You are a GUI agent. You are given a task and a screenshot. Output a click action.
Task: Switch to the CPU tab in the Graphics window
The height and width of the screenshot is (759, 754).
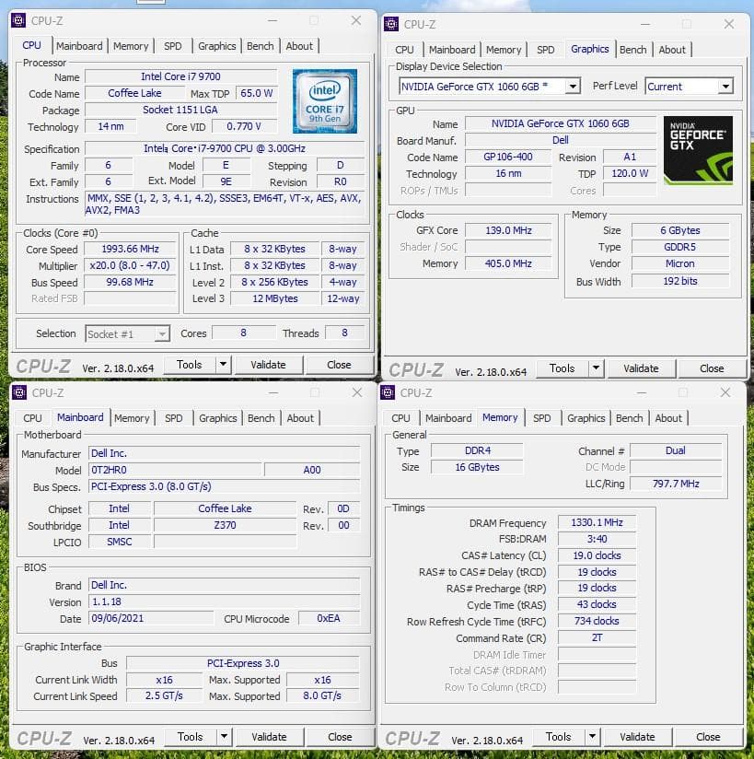[404, 50]
